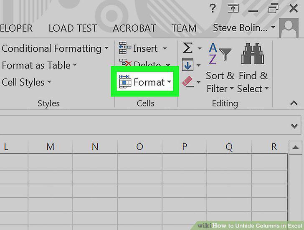Open the LOAD TEST tab

point(73,28)
